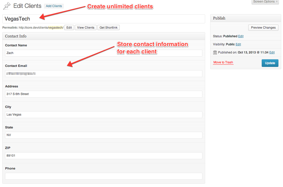Click the empty Phone input field
The image size is (283, 187).
(x=103, y=176)
